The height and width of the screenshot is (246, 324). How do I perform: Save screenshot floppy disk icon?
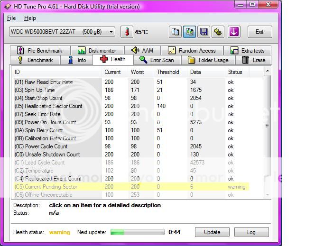(204, 32)
